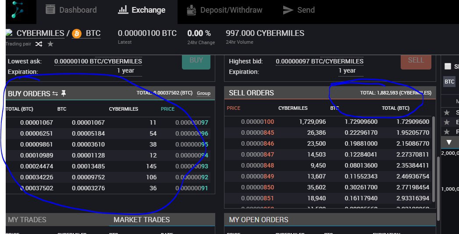Click sell order price 0.00000848
Viewport: 459px width, 234px height.
click(258, 166)
